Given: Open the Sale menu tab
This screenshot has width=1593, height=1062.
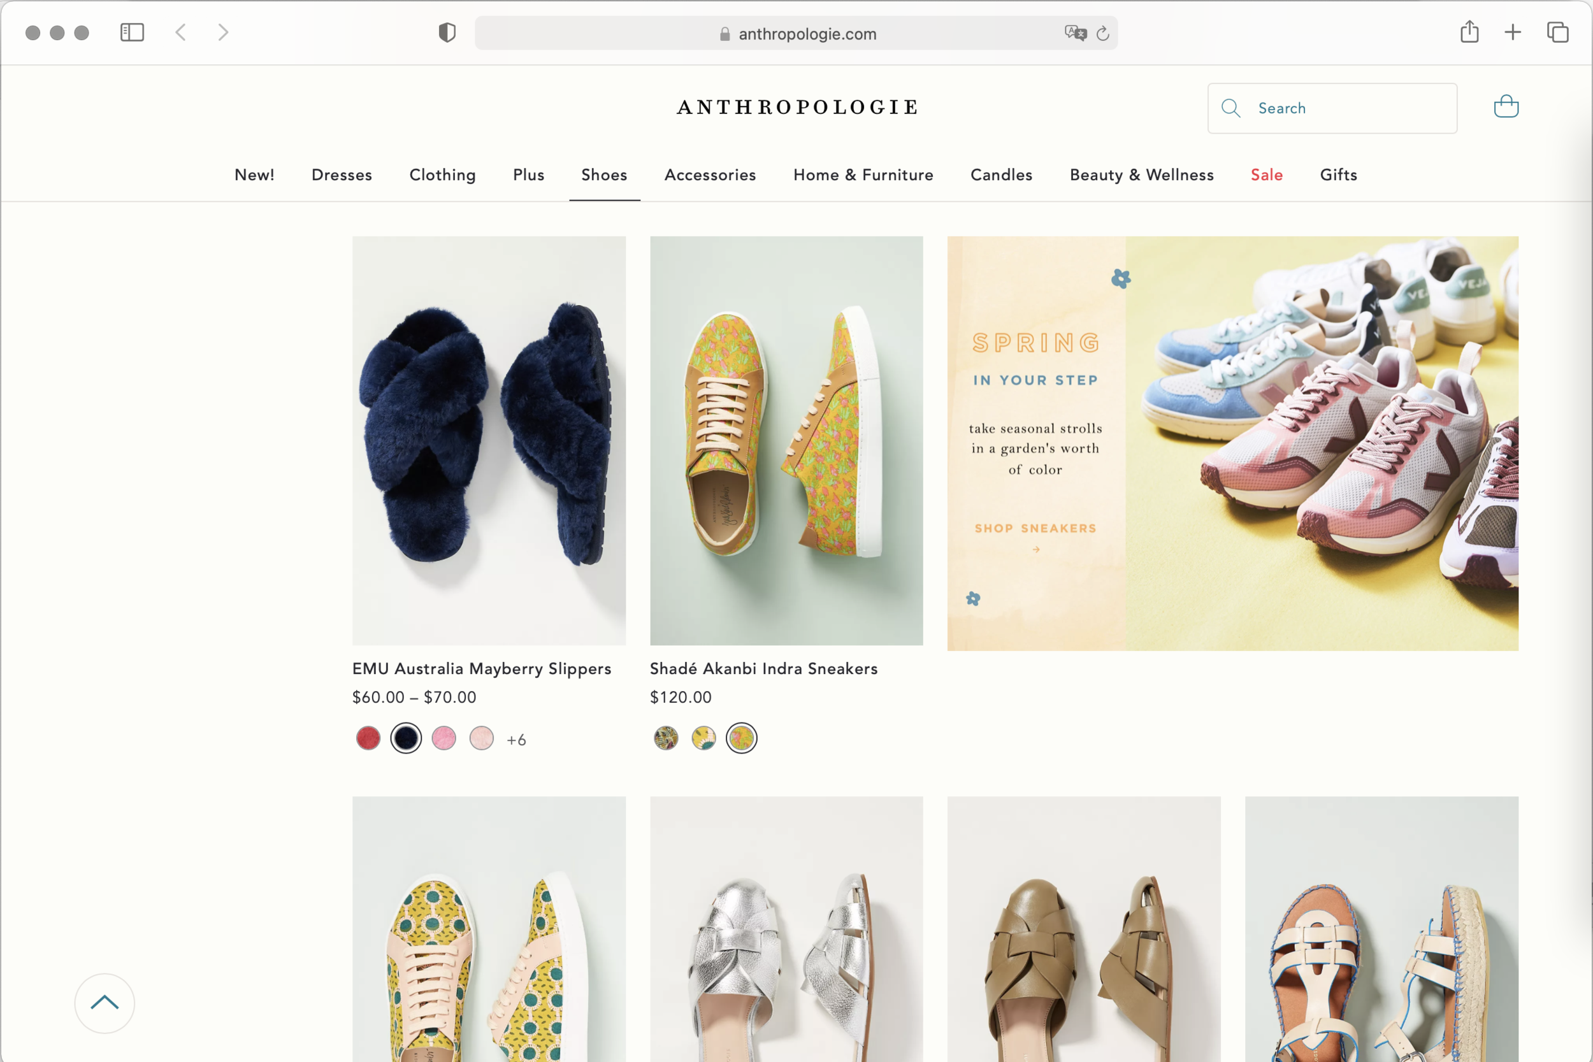Looking at the screenshot, I should pos(1266,175).
